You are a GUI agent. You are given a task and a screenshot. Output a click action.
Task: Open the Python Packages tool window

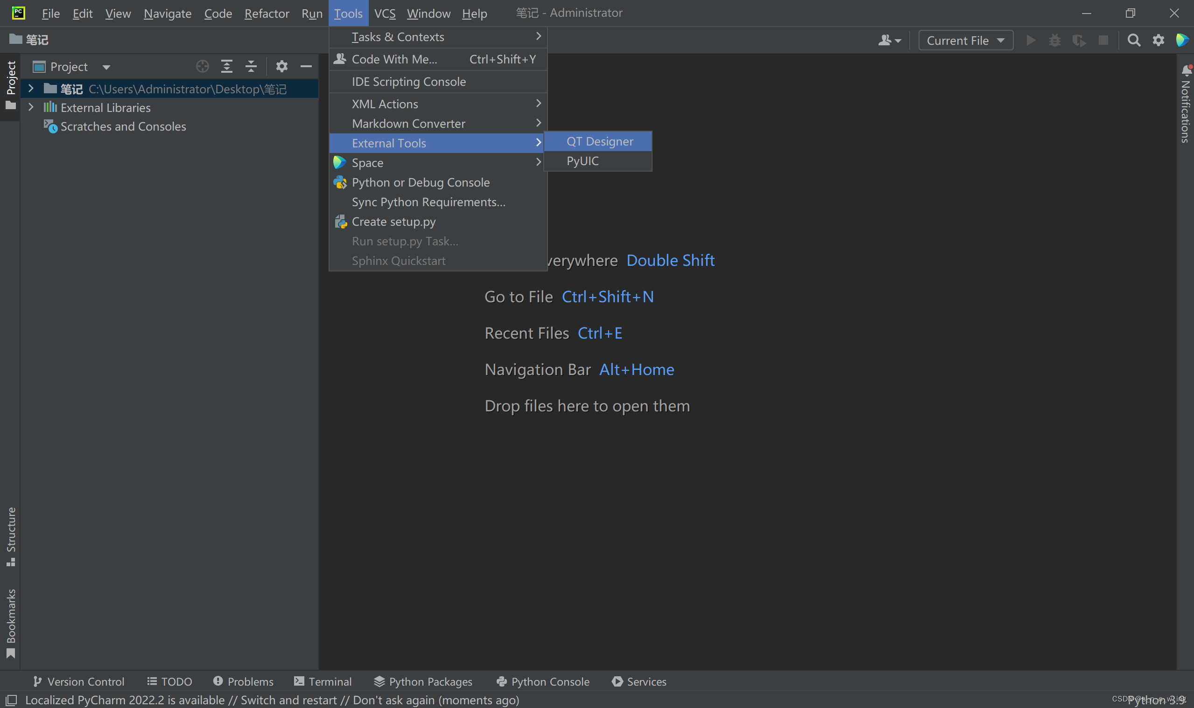click(x=423, y=681)
